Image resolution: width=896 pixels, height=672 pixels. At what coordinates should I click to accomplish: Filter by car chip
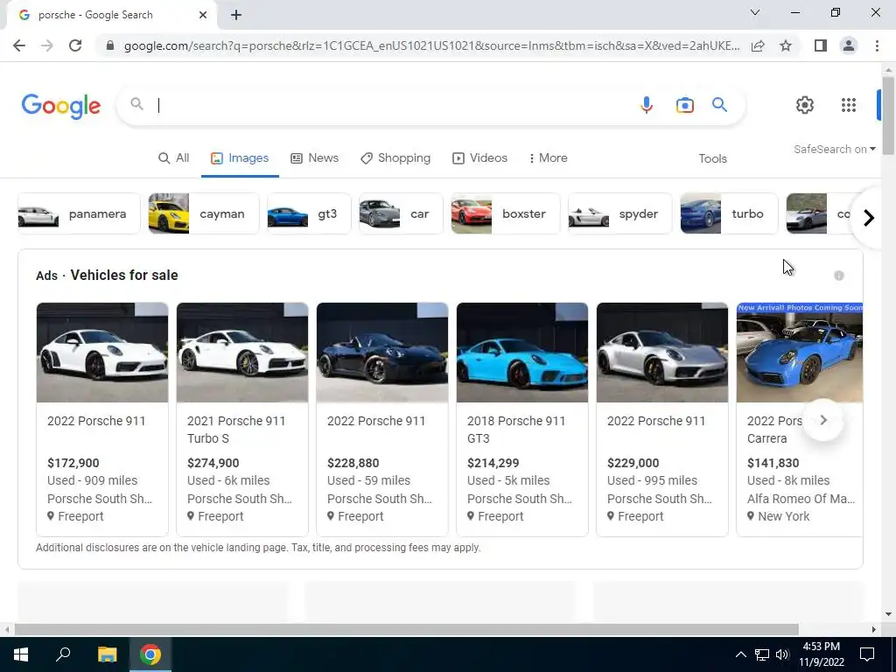pyautogui.click(x=401, y=213)
